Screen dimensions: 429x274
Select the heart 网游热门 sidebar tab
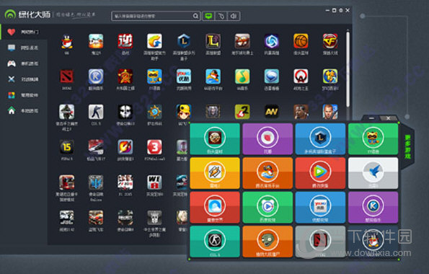(x=24, y=32)
